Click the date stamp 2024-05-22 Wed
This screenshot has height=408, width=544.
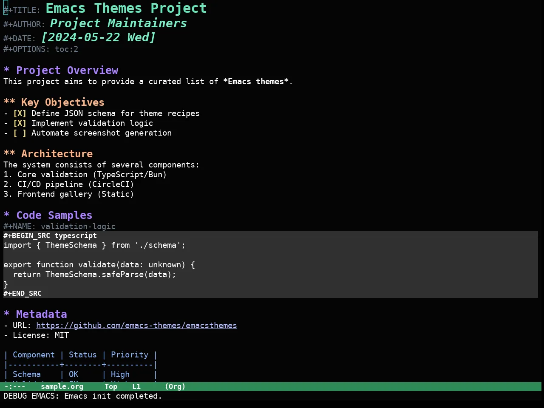click(x=98, y=37)
